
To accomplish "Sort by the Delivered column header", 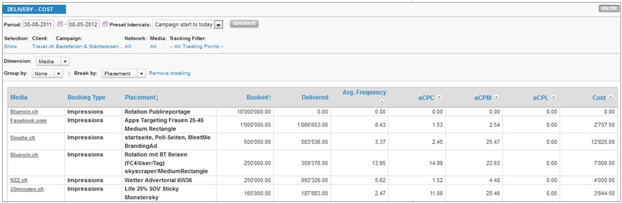I will pos(314,97).
